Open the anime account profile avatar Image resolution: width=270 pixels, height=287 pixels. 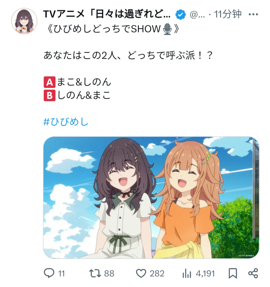pos(24,21)
